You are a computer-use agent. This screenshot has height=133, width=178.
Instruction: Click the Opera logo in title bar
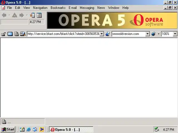click(3, 2)
